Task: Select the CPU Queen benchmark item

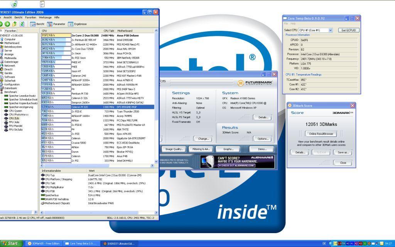Action: point(14,111)
